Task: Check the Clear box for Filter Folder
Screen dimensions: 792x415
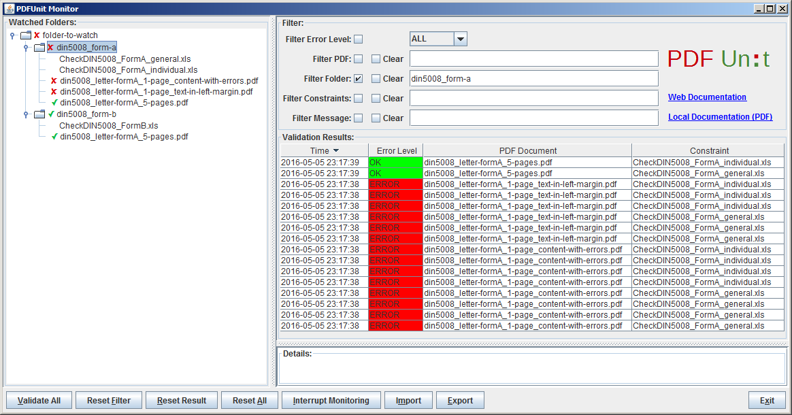Action: (376, 79)
